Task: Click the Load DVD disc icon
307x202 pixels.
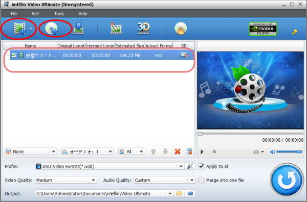Action: (51, 29)
